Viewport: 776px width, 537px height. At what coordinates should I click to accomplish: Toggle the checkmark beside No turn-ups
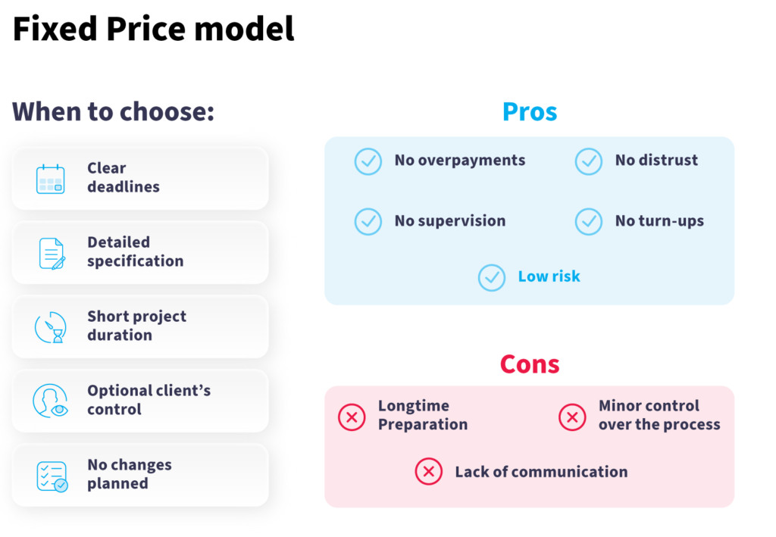(588, 221)
